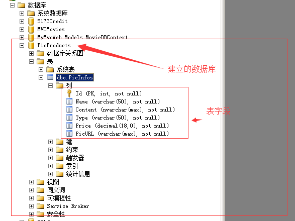Click the 5173Credit database cylinder icon
The height and width of the screenshot is (221, 295).
tap(31, 21)
